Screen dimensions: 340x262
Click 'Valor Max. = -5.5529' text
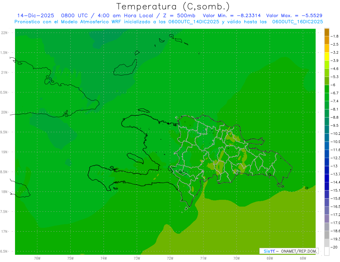click(294, 16)
